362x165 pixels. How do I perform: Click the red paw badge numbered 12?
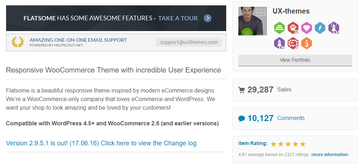293,28
